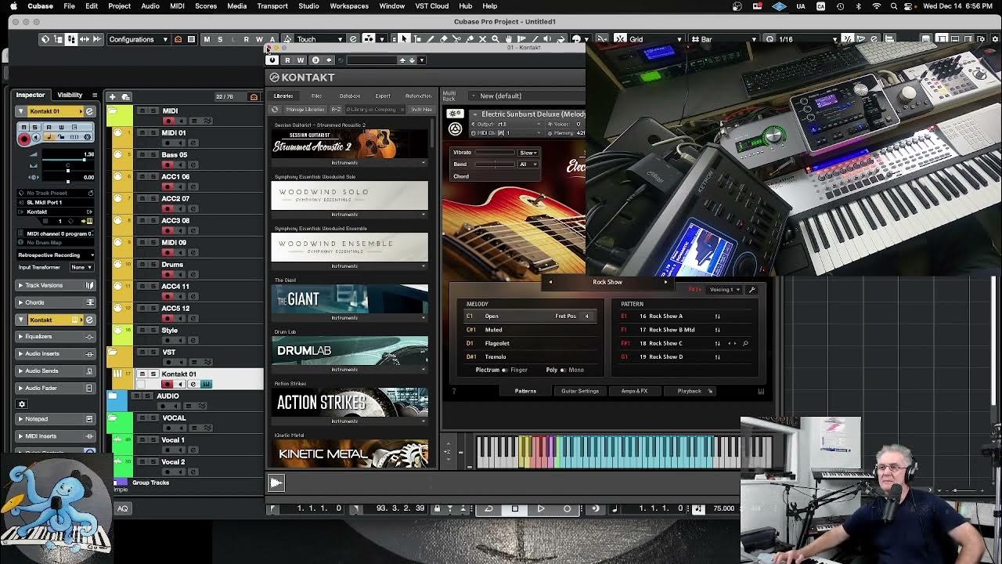Click Go to left locator icon
Screen dimensions: 1002x564
(x=273, y=509)
